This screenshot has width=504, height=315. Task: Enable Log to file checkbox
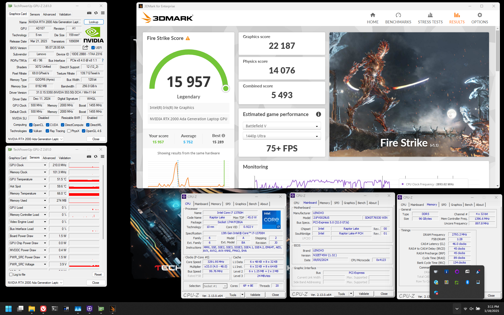11,275
